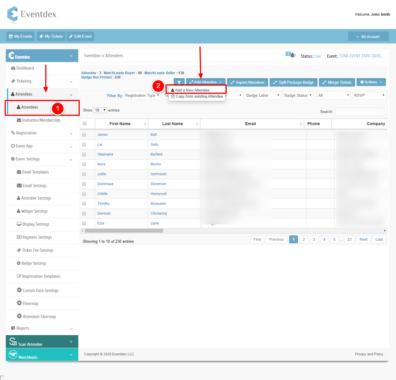
Task: Click the Eventdex logo at top
Action: click(32, 14)
